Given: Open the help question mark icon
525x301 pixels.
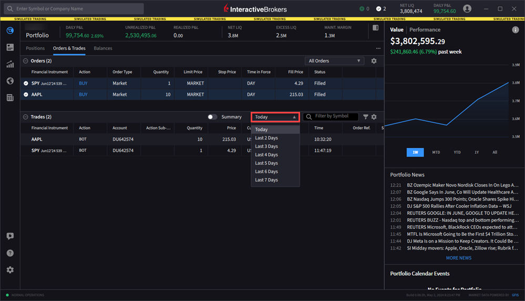Looking at the screenshot, I should point(10,253).
